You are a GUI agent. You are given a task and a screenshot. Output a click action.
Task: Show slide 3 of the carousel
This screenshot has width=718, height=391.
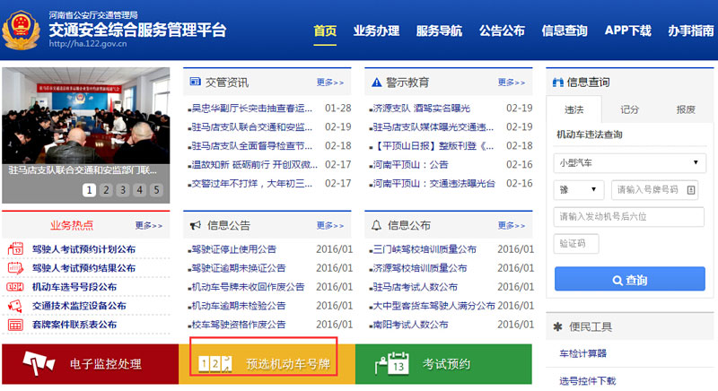pos(123,190)
